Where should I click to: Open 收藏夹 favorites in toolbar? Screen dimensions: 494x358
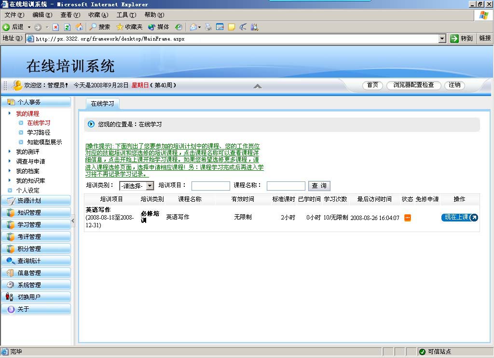coord(129,27)
